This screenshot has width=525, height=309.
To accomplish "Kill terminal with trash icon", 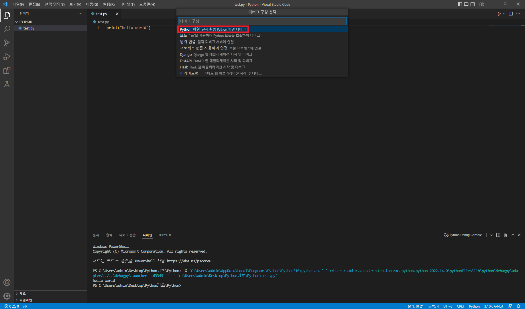I will (x=505, y=235).
